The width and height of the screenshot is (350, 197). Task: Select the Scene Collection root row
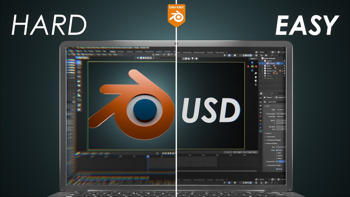point(272,59)
